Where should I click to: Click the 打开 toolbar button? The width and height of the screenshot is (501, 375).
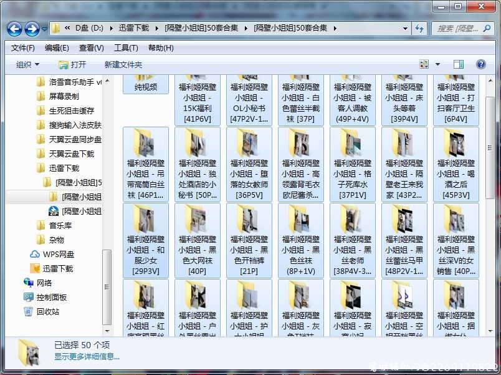coord(72,65)
